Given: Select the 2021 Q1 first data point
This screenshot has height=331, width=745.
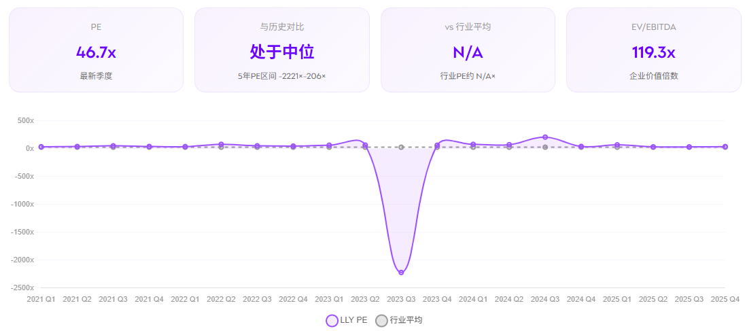Looking at the screenshot, I should coord(41,147).
